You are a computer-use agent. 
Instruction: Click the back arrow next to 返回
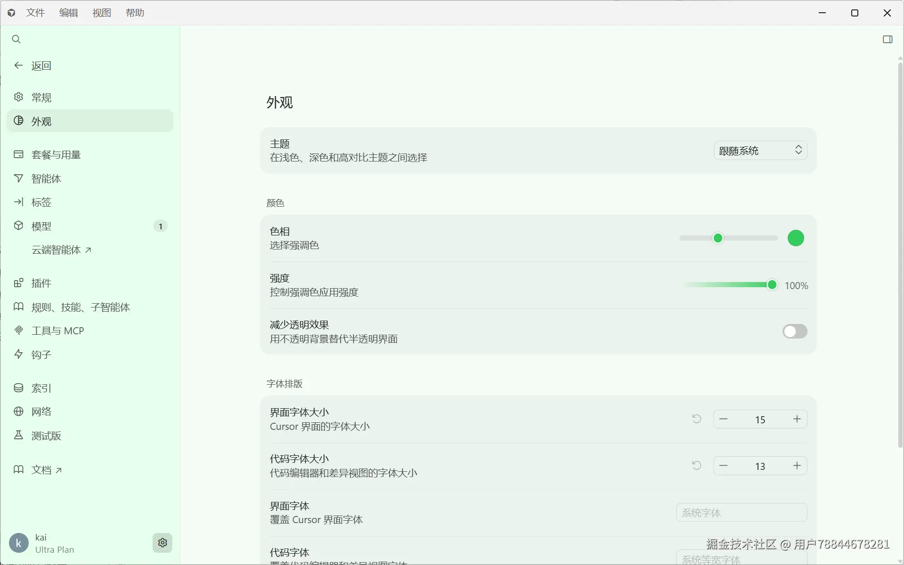point(18,65)
